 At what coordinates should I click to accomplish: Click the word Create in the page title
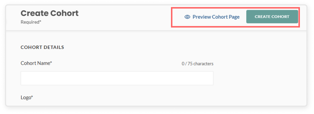(34, 13)
